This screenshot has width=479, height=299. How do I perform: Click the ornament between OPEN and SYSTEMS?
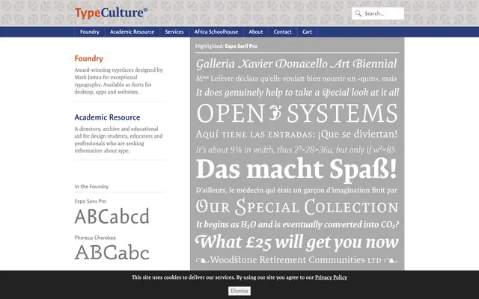pyautogui.click(x=275, y=113)
